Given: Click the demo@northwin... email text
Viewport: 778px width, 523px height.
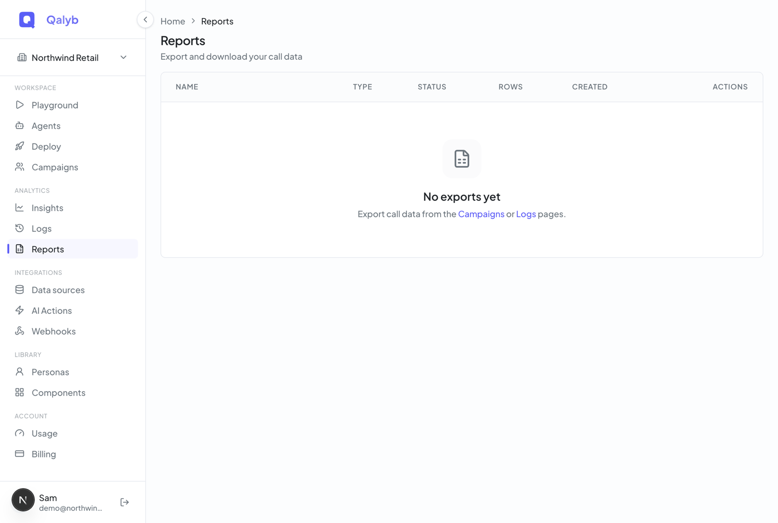Looking at the screenshot, I should click(x=71, y=508).
